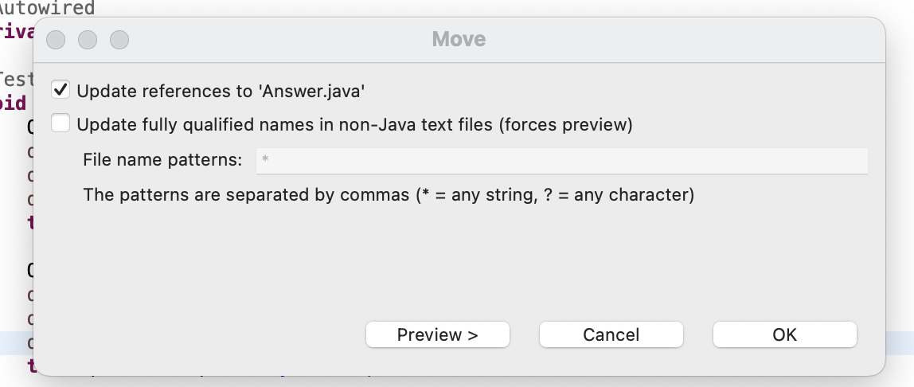Click the Autowired annotation in background editor
This screenshot has height=387, width=914.
(47, 8)
